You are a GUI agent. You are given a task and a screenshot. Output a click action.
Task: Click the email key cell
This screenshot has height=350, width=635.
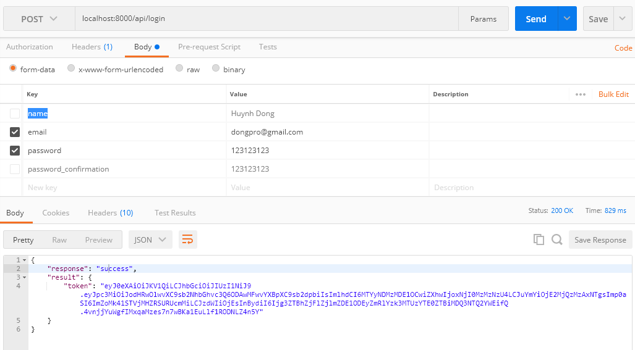pos(124,132)
